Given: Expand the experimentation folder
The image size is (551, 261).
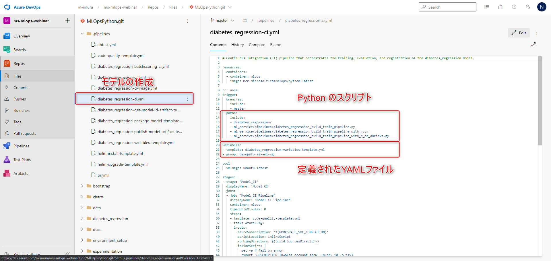Looking at the screenshot, I should click(82, 251).
